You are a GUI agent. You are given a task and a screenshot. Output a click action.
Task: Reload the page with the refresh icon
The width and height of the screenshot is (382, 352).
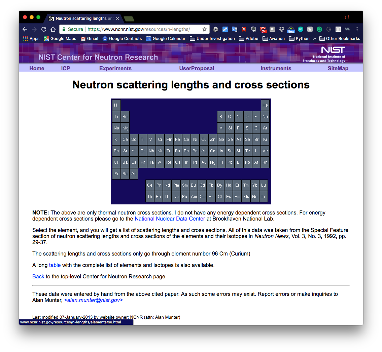pyautogui.click(x=44, y=29)
